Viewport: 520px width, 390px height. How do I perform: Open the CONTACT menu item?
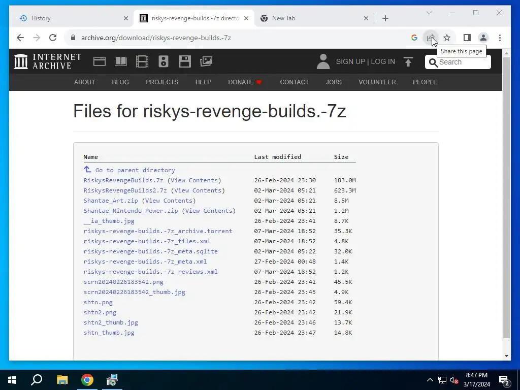(294, 82)
